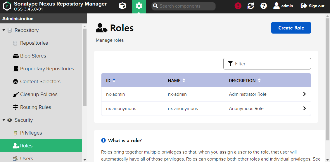This screenshot has width=330, height=162.
Task: Click the Cleanup Policies broom icon
Action: (x=16, y=95)
